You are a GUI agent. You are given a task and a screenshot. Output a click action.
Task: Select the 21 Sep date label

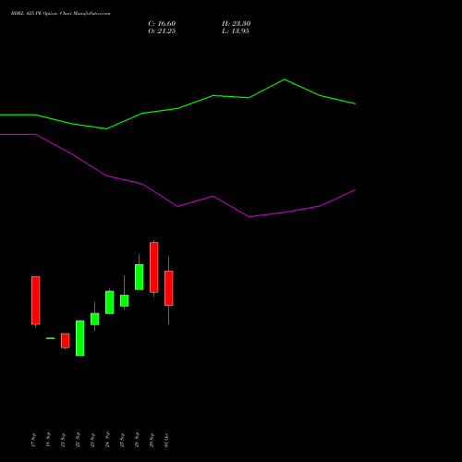point(63,440)
